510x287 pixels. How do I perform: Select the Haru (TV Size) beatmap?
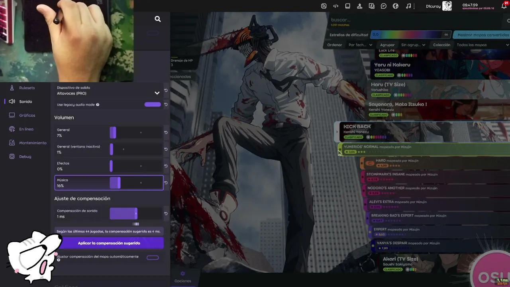pos(439,89)
